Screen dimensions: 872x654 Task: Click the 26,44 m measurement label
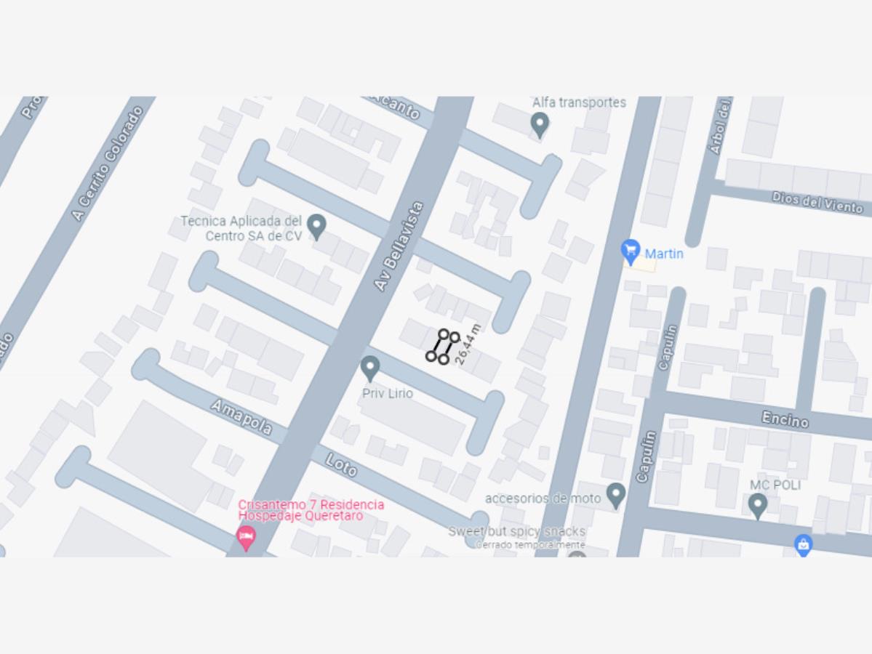pyautogui.click(x=467, y=344)
